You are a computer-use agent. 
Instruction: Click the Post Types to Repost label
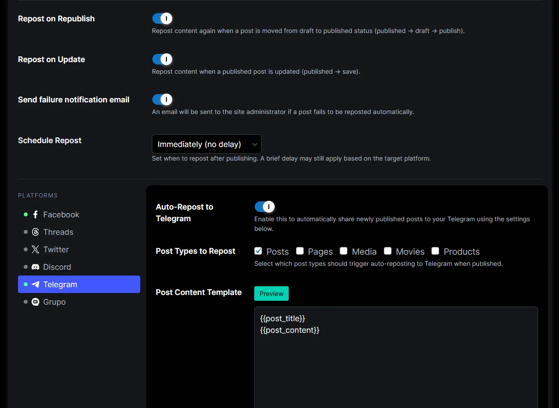tap(196, 251)
